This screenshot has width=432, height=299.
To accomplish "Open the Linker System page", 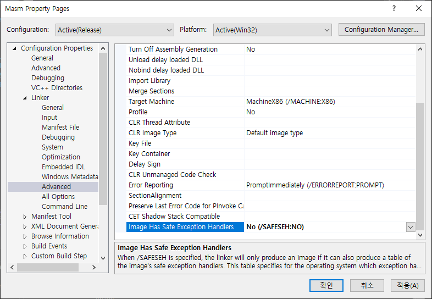I will (52, 147).
